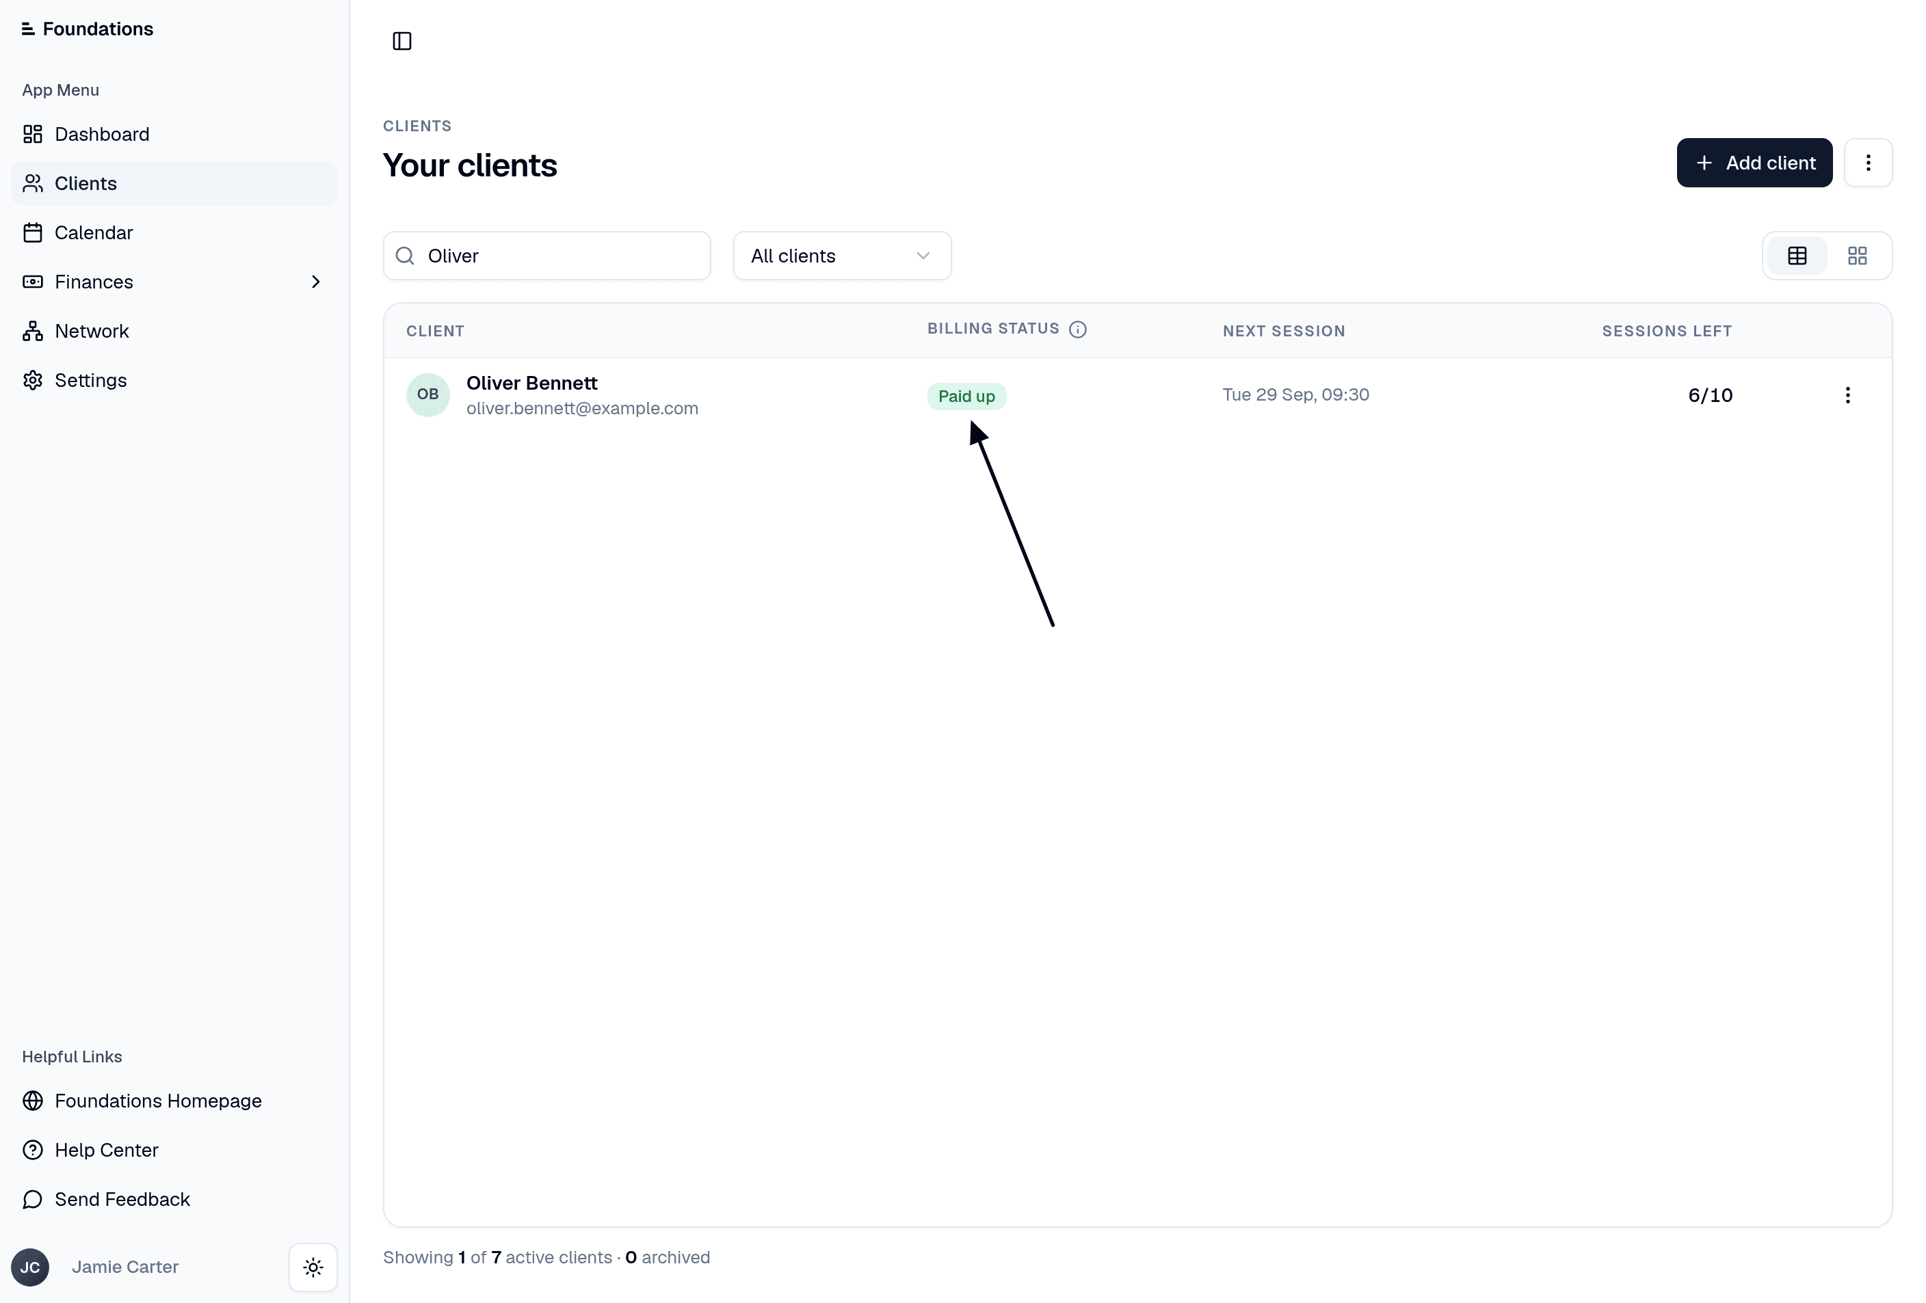Click the search magnifier icon
Screen dimensions: 1926x1303
pos(406,256)
